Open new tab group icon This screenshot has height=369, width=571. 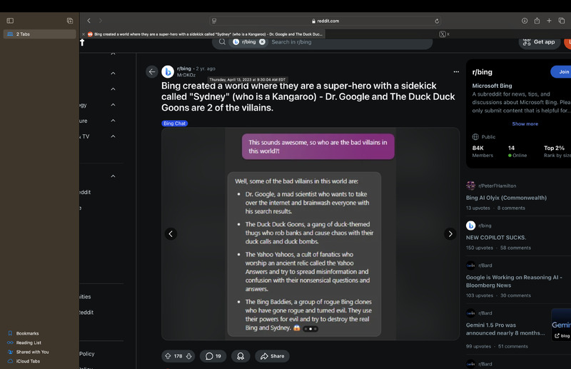(70, 21)
